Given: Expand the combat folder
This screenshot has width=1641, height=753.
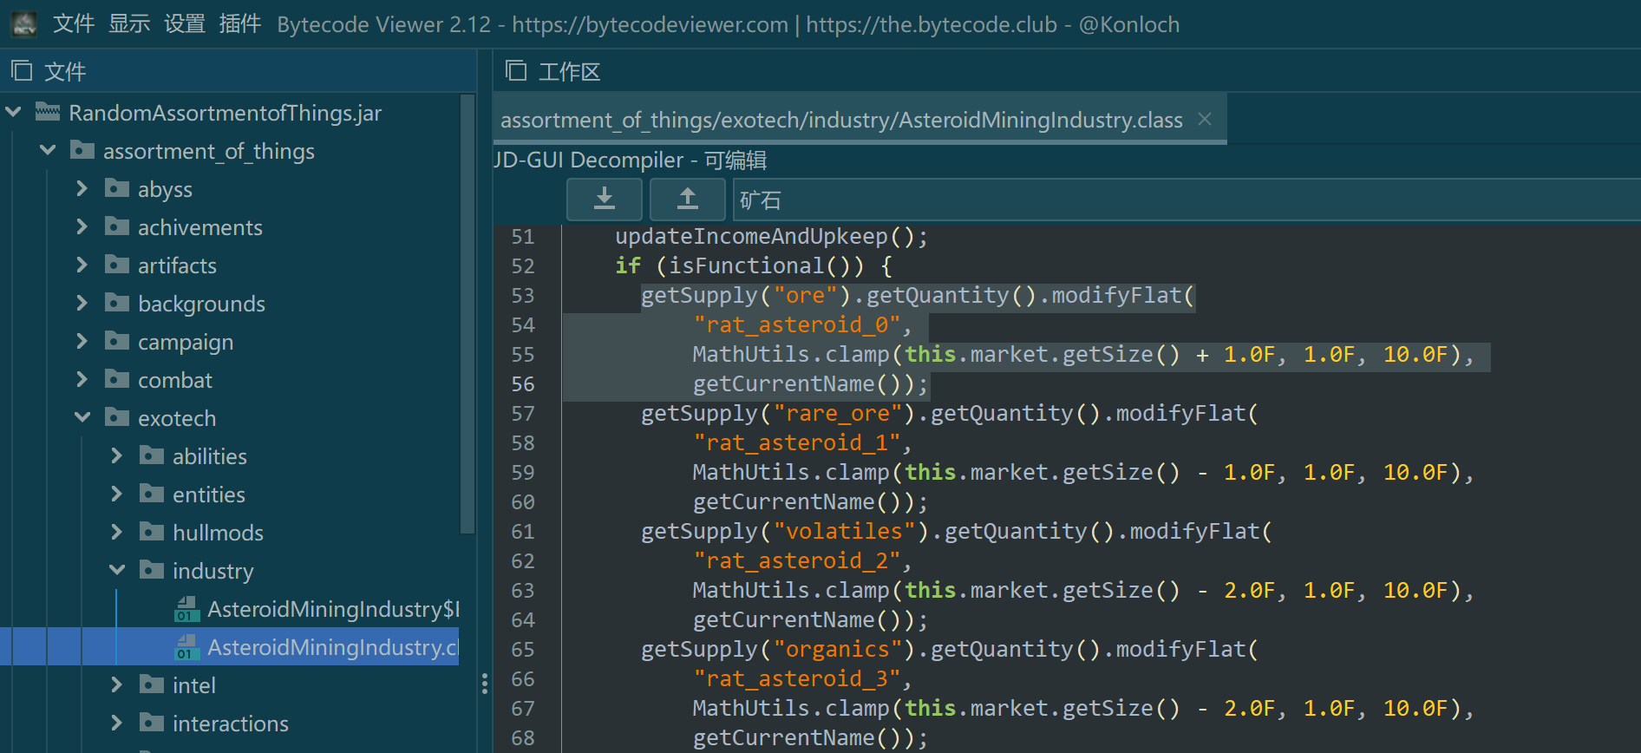Looking at the screenshot, I should pos(82,379).
